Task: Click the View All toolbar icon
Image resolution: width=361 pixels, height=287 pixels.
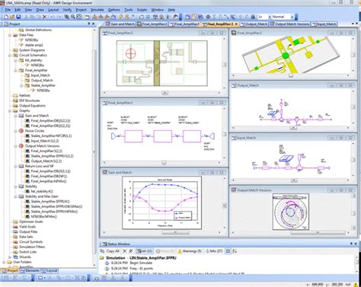Action: pyautogui.click(x=79, y=17)
